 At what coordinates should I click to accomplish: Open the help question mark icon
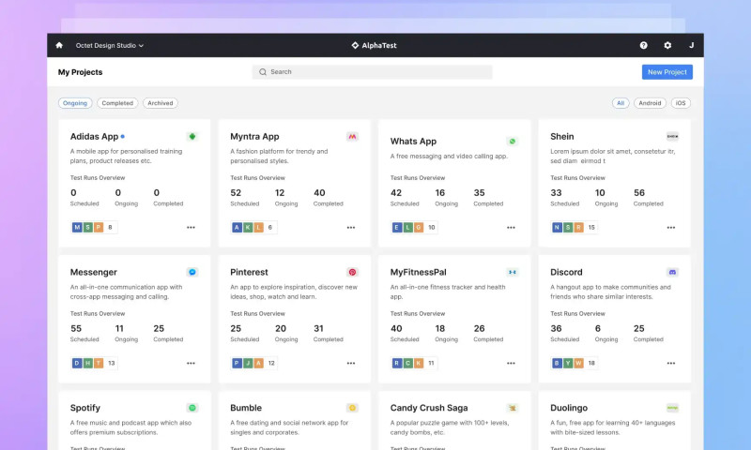[643, 45]
